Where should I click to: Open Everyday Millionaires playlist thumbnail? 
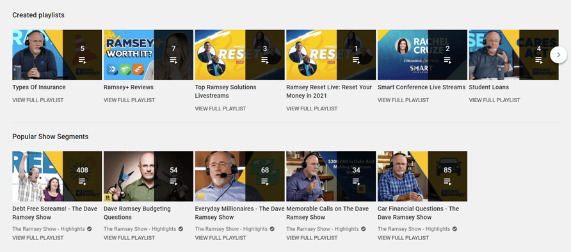[239, 177]
